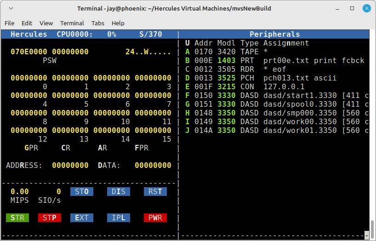Click the Addr column header
The image size is (376, 241).
203,43
